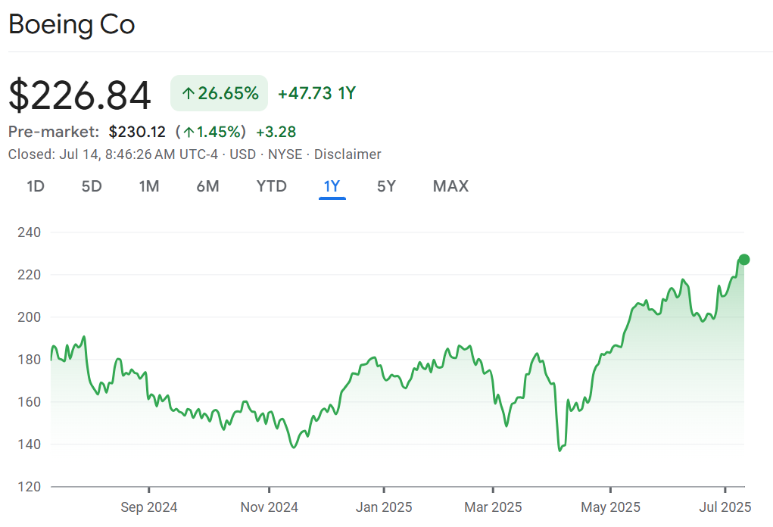Click the Sep 2024 axis label
The width and height of the screenshot is (773, 527).
point(149,507)
